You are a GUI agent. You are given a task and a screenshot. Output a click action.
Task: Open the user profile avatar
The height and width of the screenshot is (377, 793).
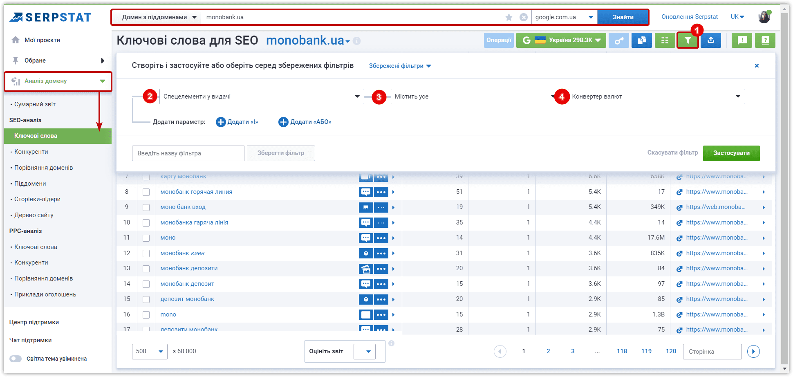pyautogui.click(x=764, y=17)
